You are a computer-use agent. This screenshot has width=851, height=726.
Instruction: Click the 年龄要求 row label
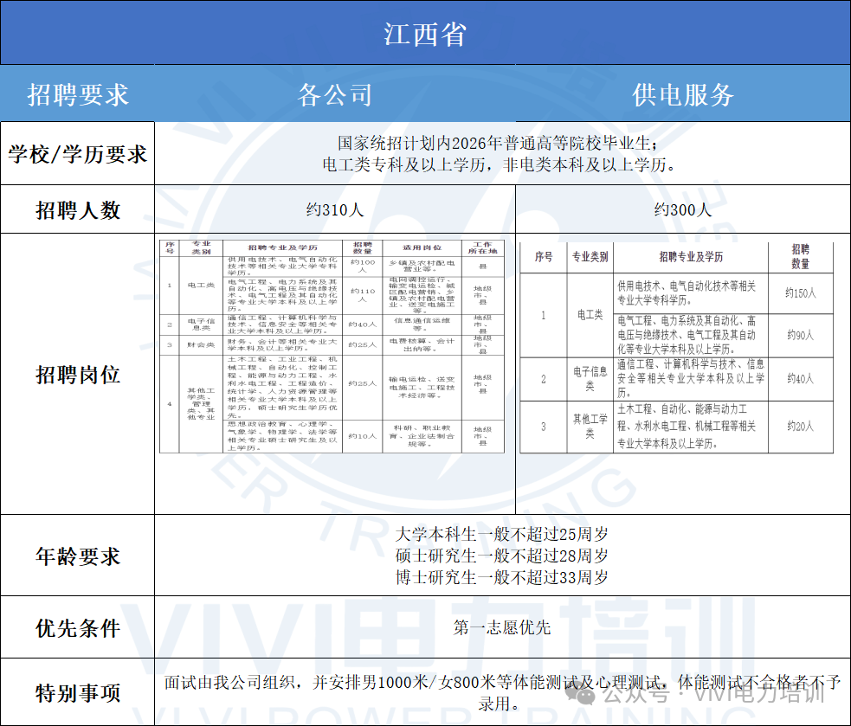[x=77, y=556]
